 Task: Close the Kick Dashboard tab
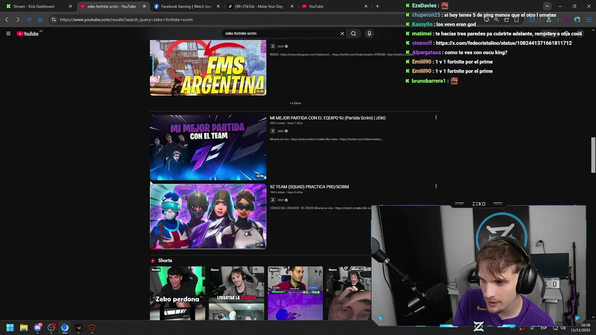[x=70, y=6]
